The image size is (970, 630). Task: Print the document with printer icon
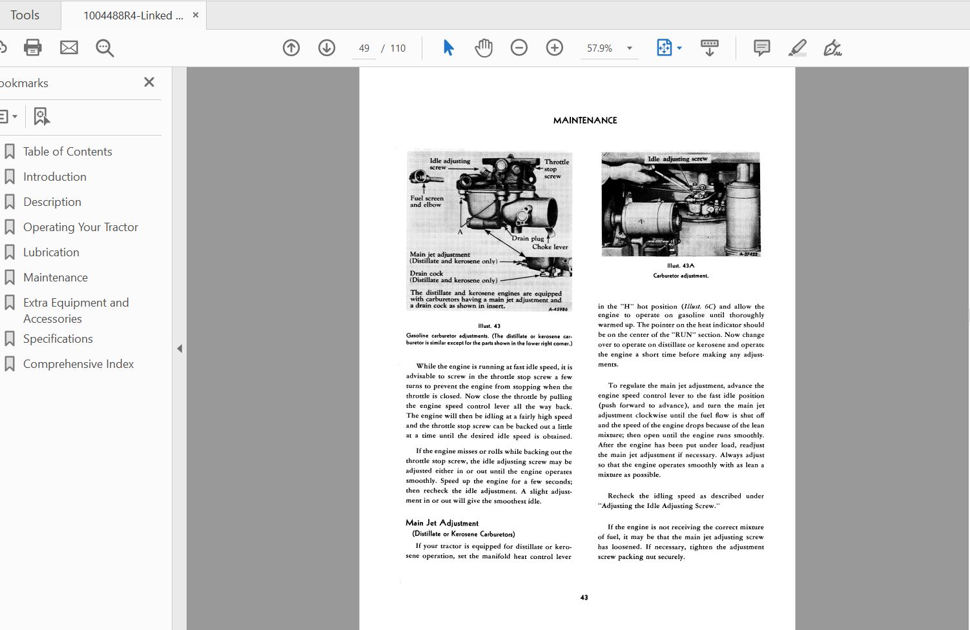[x=32, y=48]
